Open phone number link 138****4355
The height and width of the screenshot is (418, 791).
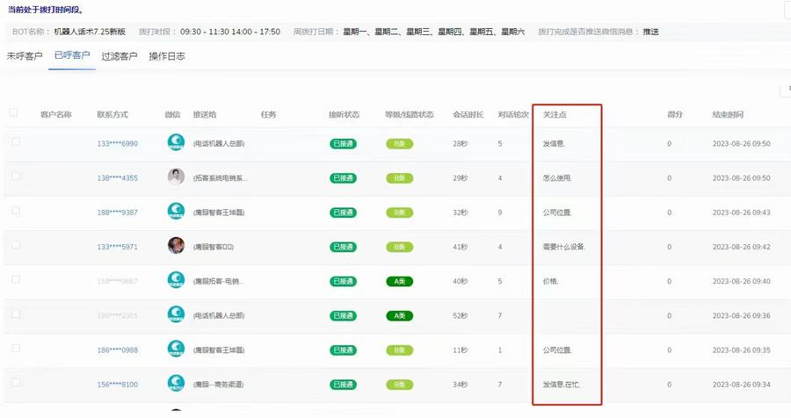coord(117,178)
